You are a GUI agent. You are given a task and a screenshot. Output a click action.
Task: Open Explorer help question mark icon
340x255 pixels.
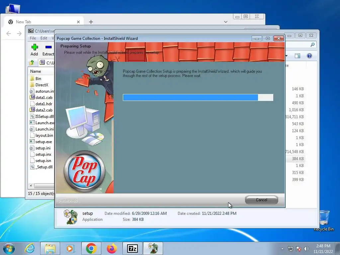click(309, 56)
